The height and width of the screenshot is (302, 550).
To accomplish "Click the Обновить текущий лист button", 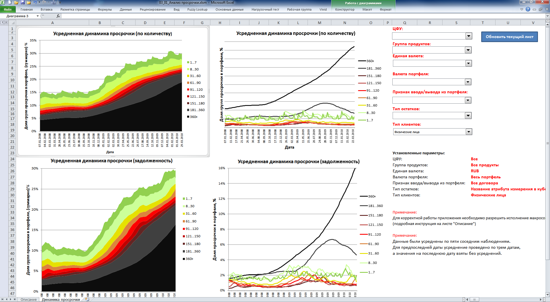I will click(509, 37).
